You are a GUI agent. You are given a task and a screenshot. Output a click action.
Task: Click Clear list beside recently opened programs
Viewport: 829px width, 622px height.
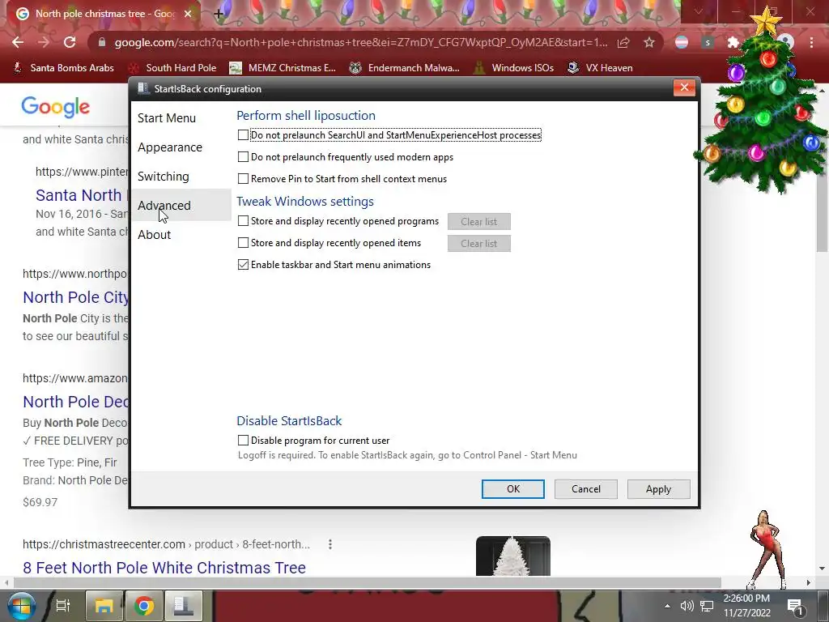(x=479, y=222)
